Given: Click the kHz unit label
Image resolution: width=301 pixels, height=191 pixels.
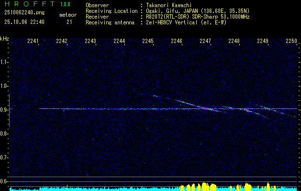Looking at the screenshot, I should point(4,38).
